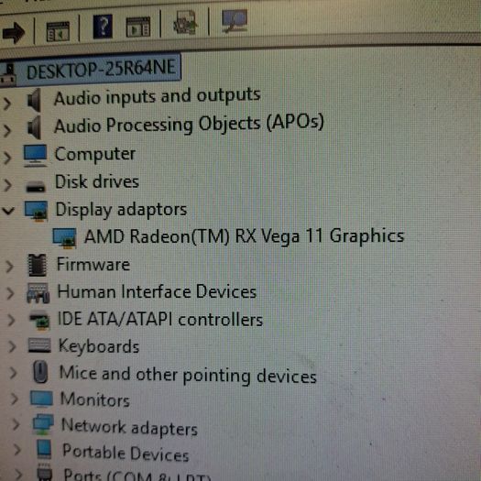The image size is (481, 481).
Task: Click the Portable Devices category icon
Action: [44, 450]
